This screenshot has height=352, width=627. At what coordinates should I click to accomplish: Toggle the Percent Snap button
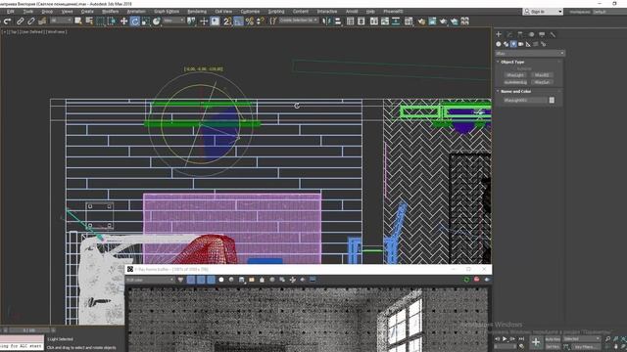250,21
